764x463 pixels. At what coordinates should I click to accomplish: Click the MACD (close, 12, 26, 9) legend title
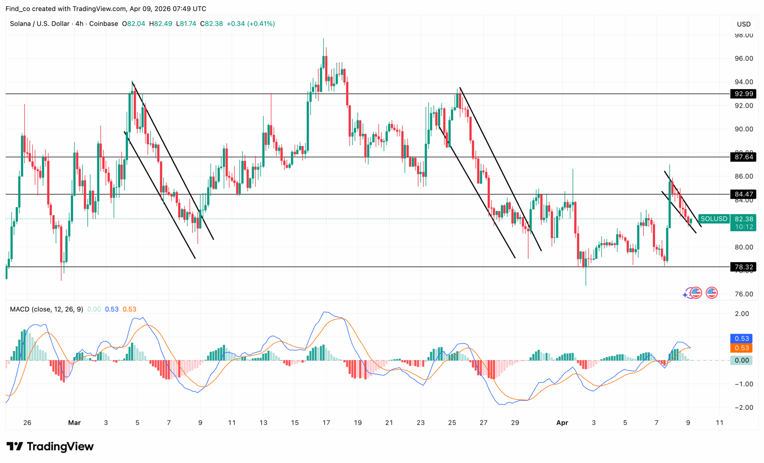(47, 309)
